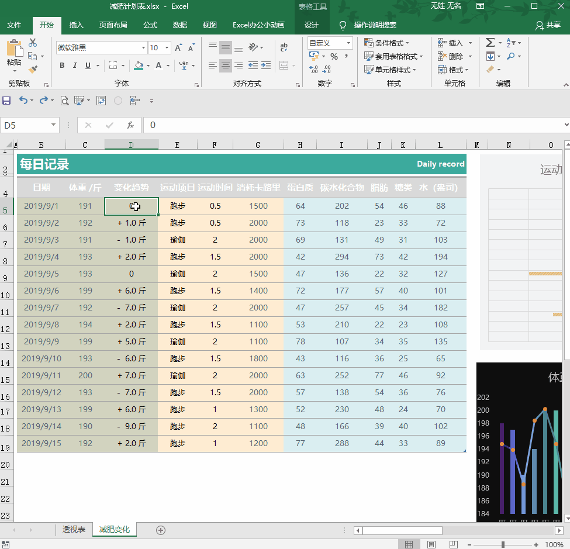Align text to the left
The width and height of the screenshot is (570, 549).
click(x=213, y=65)
